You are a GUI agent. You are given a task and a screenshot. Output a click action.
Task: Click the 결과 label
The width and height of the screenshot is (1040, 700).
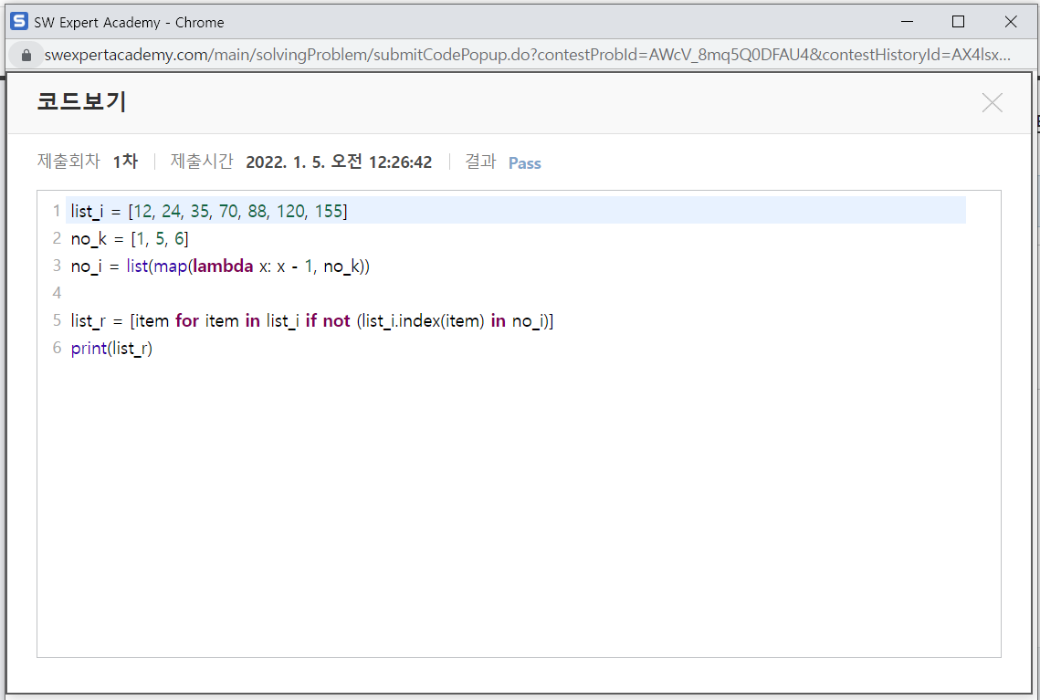[480, 162]
